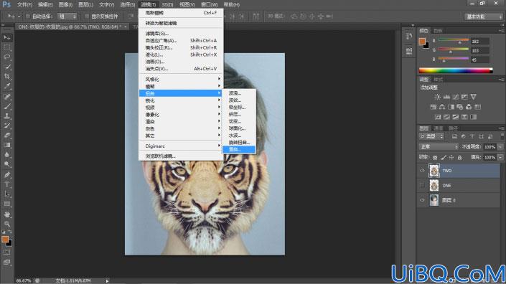Hide the TWO layer via eye icon
The width and height of the screenshot is (506, 284).
click(x=422, y=171)
